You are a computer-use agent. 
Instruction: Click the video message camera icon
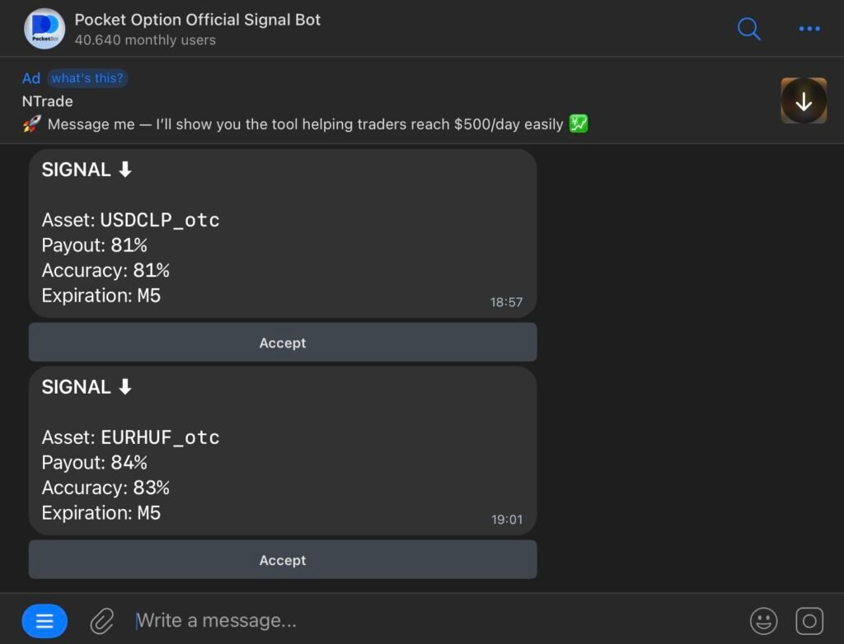809,620
